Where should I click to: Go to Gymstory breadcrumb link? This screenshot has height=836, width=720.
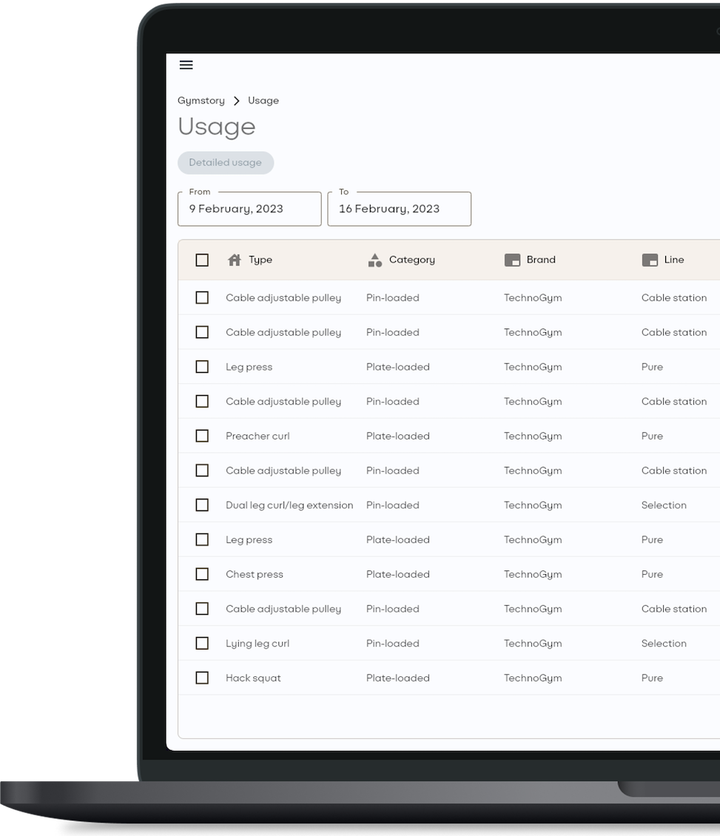tap(201, 101)
